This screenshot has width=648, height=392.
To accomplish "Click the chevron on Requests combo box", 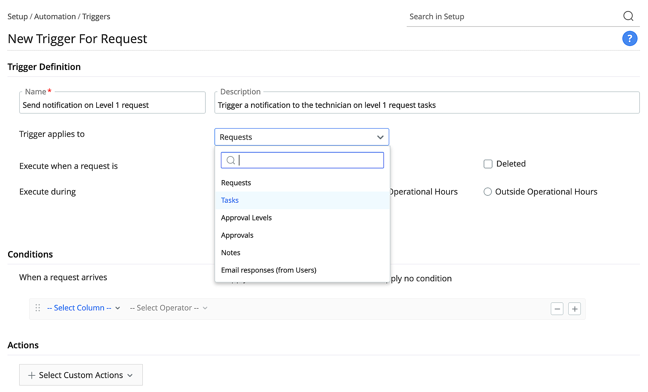I will tap(380, 137).
